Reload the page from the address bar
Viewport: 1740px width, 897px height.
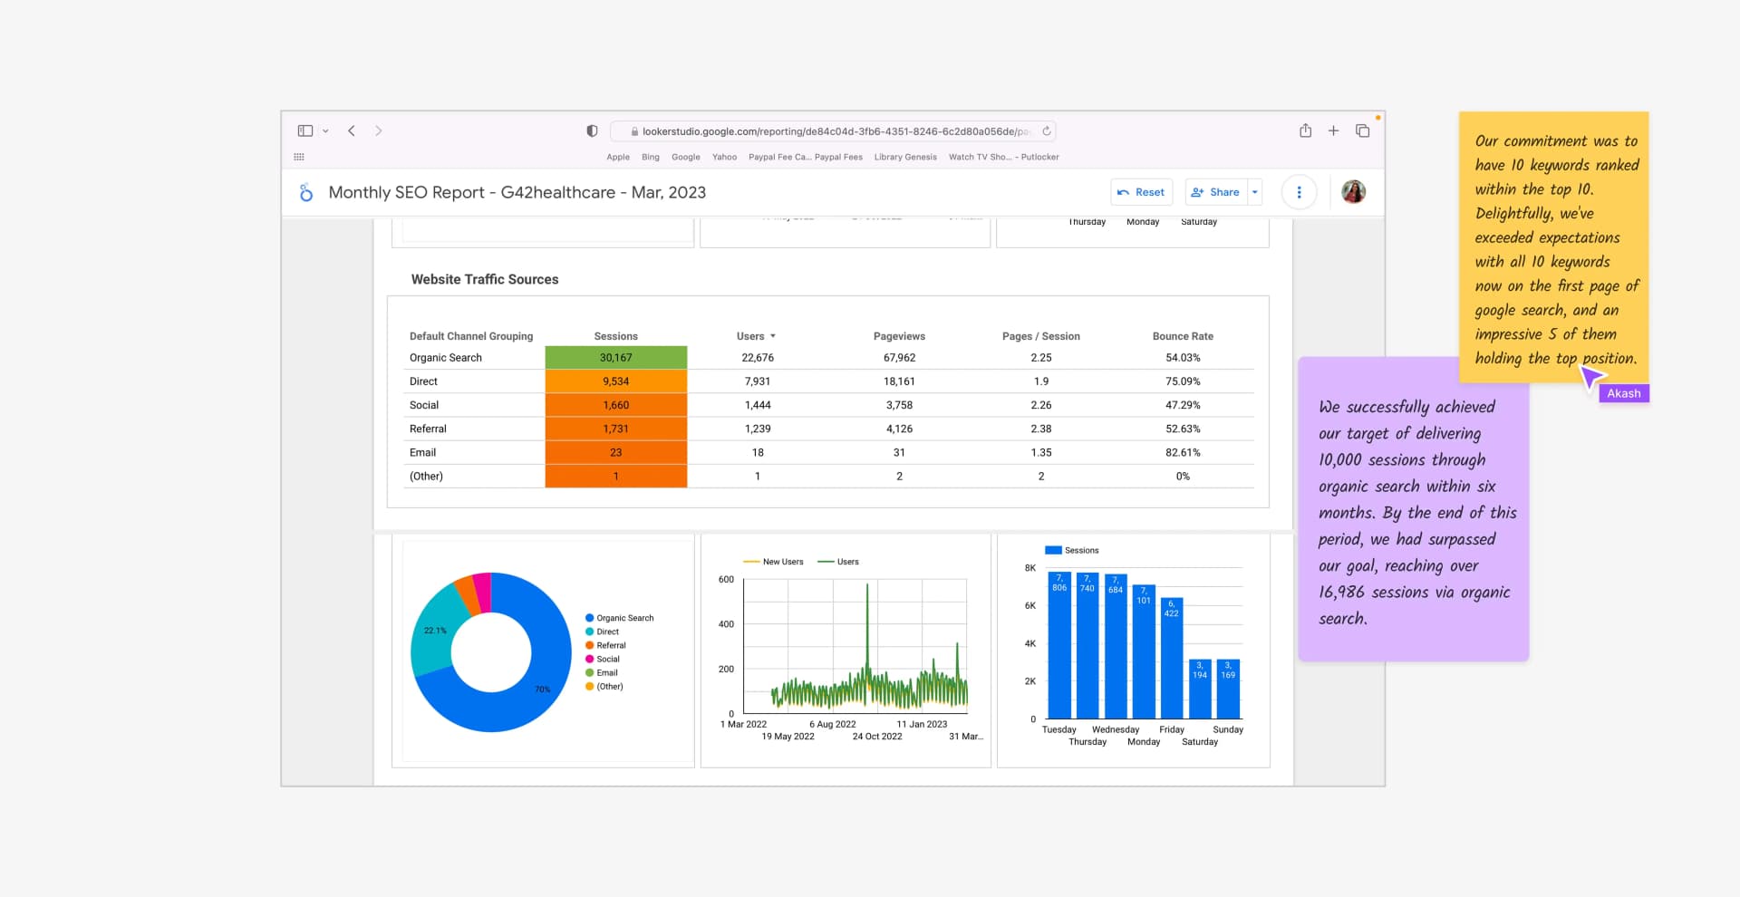tap(1047, 131)
